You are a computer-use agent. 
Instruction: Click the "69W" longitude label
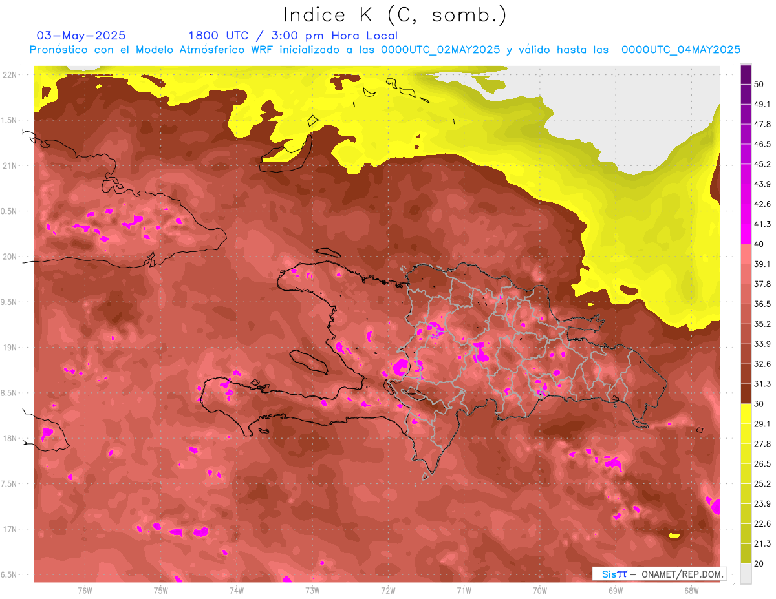click(x=616, y=590)
